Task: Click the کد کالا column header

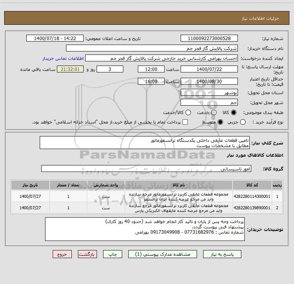Action: click(252, 185)
